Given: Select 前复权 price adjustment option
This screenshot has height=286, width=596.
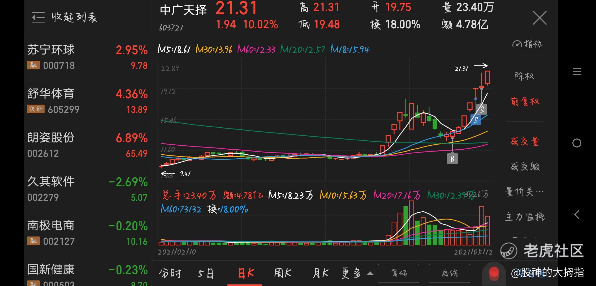Looking at the screenshot, I should [525, 101].
